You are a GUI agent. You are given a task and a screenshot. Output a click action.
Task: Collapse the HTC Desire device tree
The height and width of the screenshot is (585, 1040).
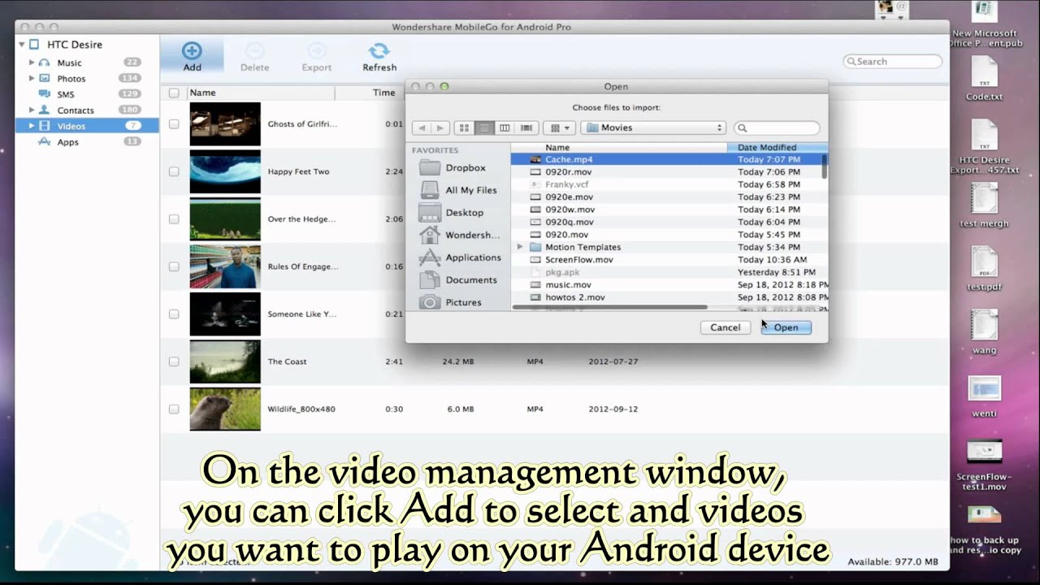(22, 45)
